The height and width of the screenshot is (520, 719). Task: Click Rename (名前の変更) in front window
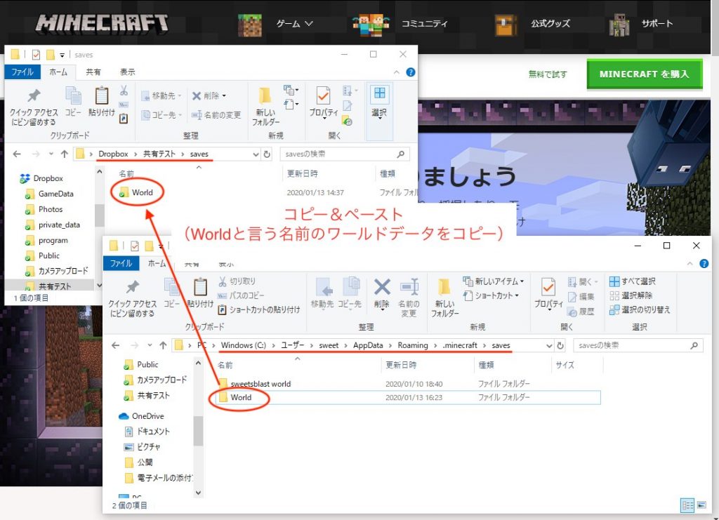[409, 298]
